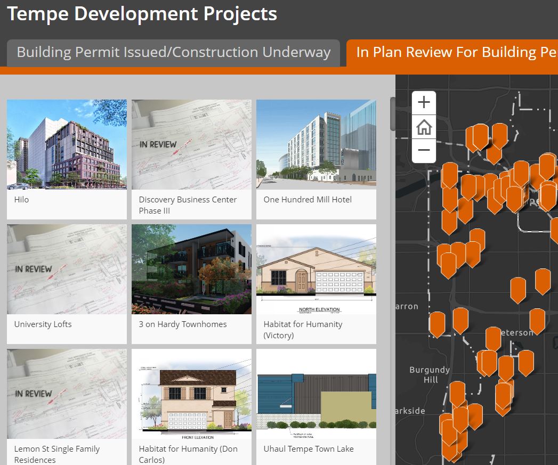Switch to Building Permit Issued/Construction Underway tab
Image resolution: width=558 pixels, height=465 pixels.
coord(173,53)
